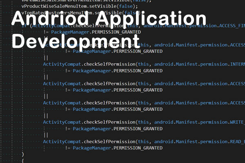Select PERMISSION_GRANTED below the WRITE_ line
The width and height of the screenshot is (245, 163).
pos(138,128)
